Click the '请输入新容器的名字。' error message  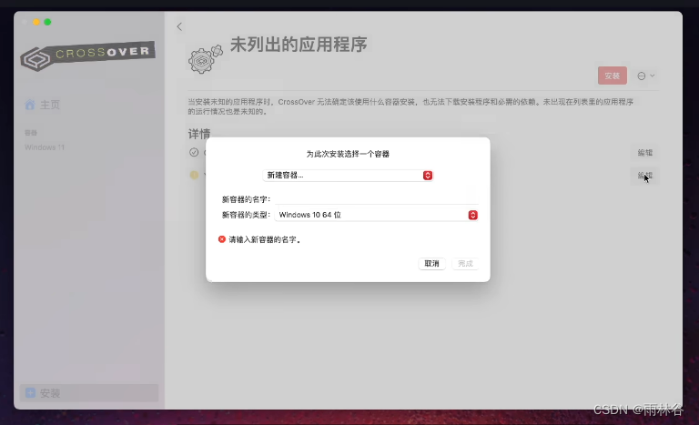(265, 240)
